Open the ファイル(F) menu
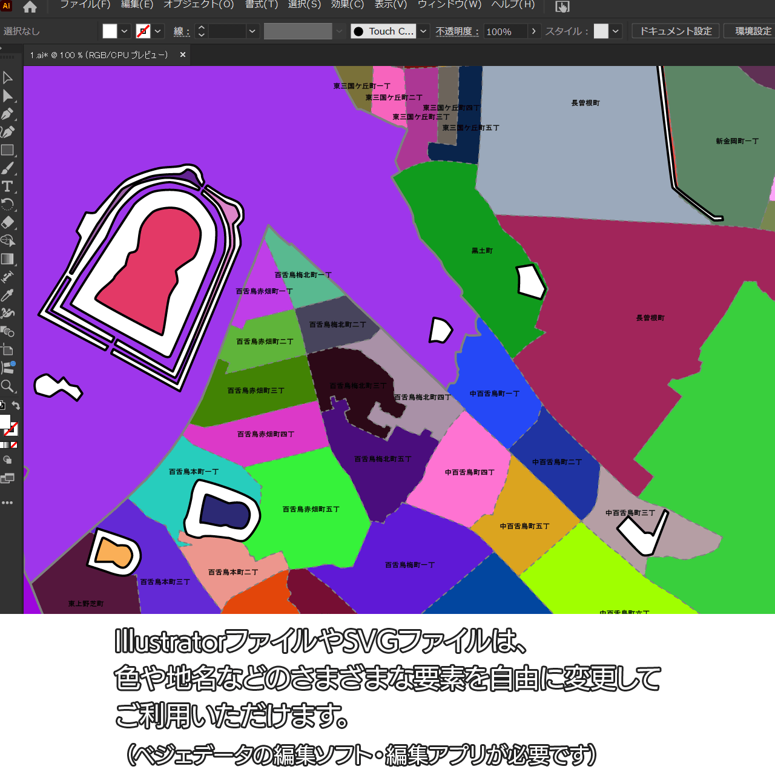Viewport: 775px width, 775px height. [85, 5]
